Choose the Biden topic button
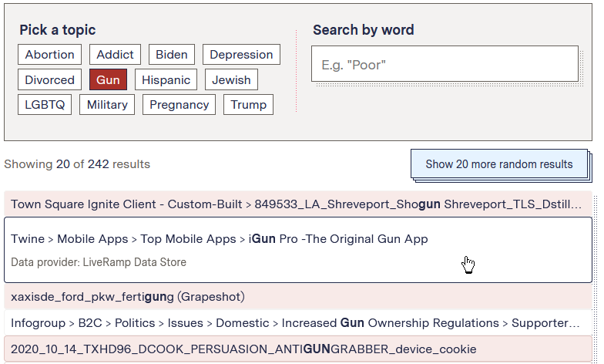This screenshot has height=364, width=604. [x=171, y=54]
